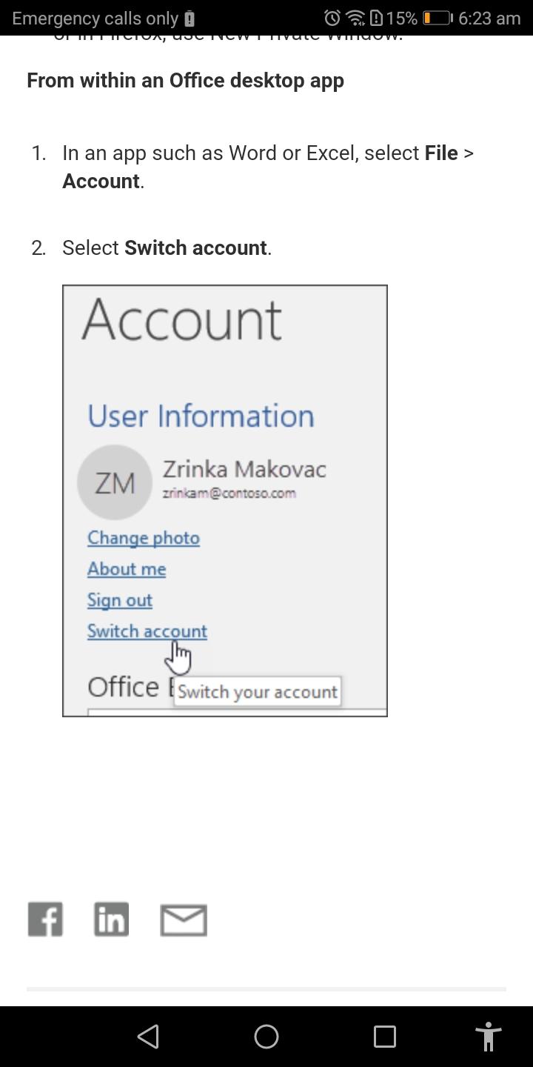Tap the Wi-Fi icon in status bar
Image resolution: width=533 pixels, height=1067 pixels.
pos(357,18)
